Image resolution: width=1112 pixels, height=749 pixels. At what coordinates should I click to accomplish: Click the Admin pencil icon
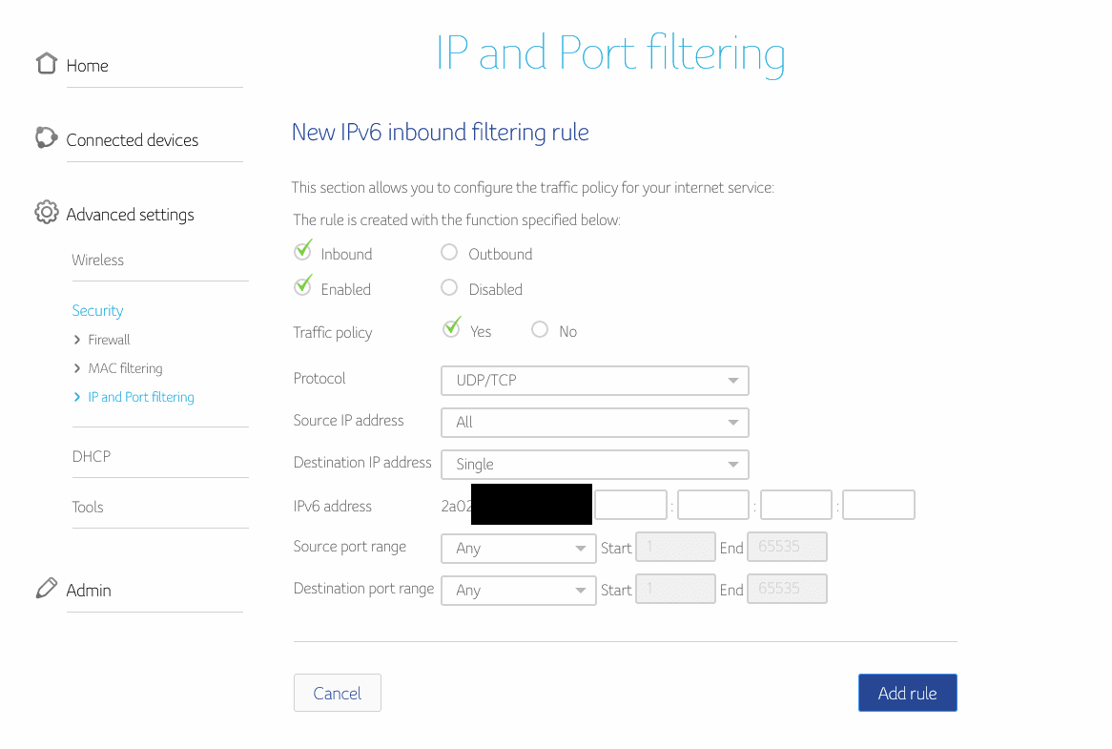click(46, 589)
